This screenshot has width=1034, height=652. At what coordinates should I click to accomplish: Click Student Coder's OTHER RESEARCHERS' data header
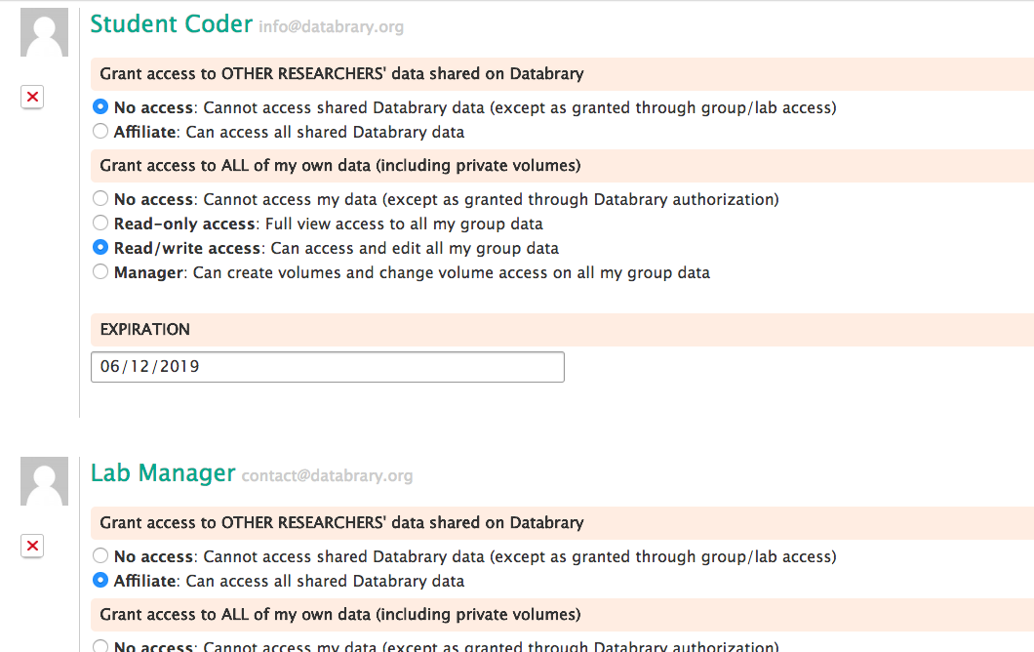tap(341, 74)
